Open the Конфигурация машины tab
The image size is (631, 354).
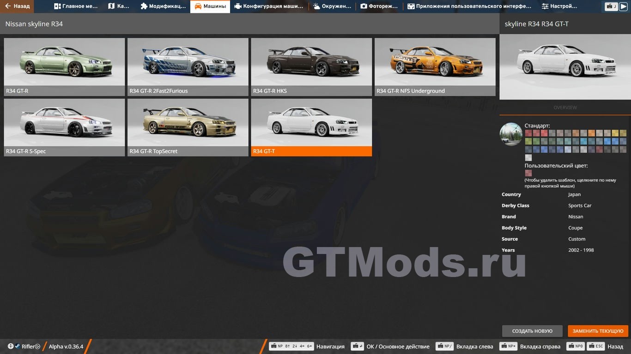tap(269, 6)
